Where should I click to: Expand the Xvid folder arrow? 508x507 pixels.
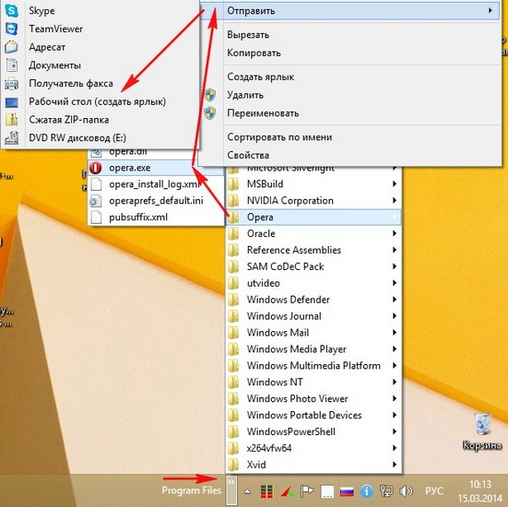pos(395,465)
